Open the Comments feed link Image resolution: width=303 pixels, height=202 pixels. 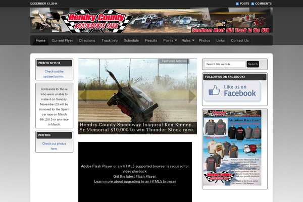tap(263, 4)
